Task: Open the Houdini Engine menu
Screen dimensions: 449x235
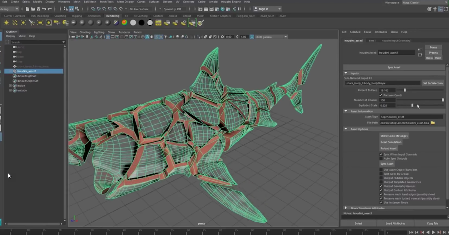Action: point(231,2)
